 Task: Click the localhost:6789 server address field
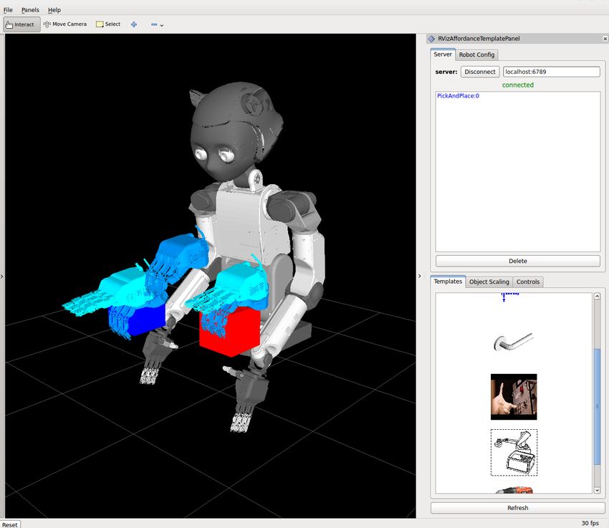coord(551,72)
